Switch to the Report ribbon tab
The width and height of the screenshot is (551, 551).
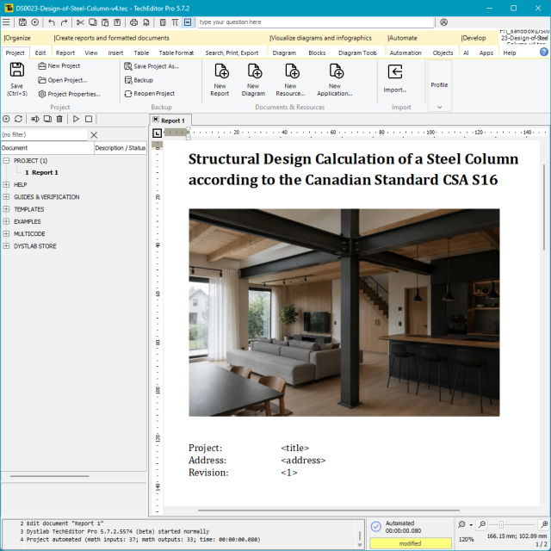point(65,53)
